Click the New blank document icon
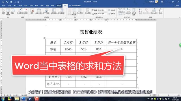 [x=15, y=2]
